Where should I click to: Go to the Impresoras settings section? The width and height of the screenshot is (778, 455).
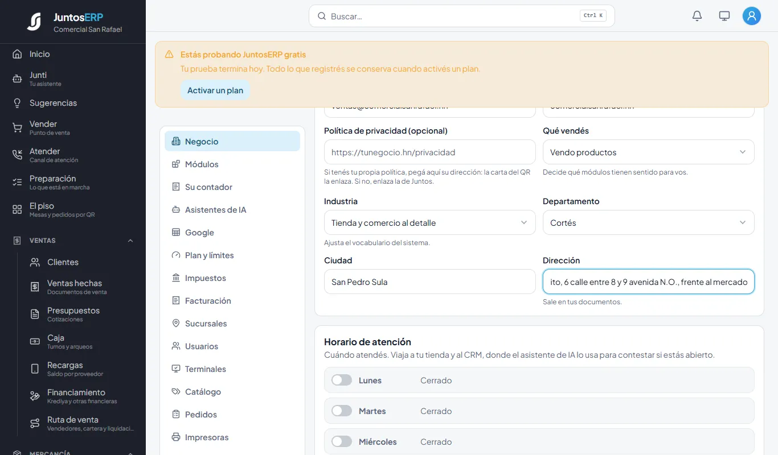(x=232, y=437)
